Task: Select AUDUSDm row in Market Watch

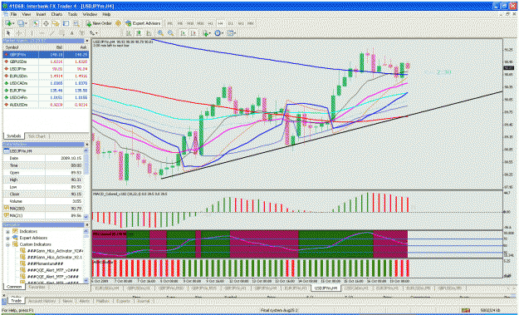Action: pyautogui.click(x=46, y=105)
